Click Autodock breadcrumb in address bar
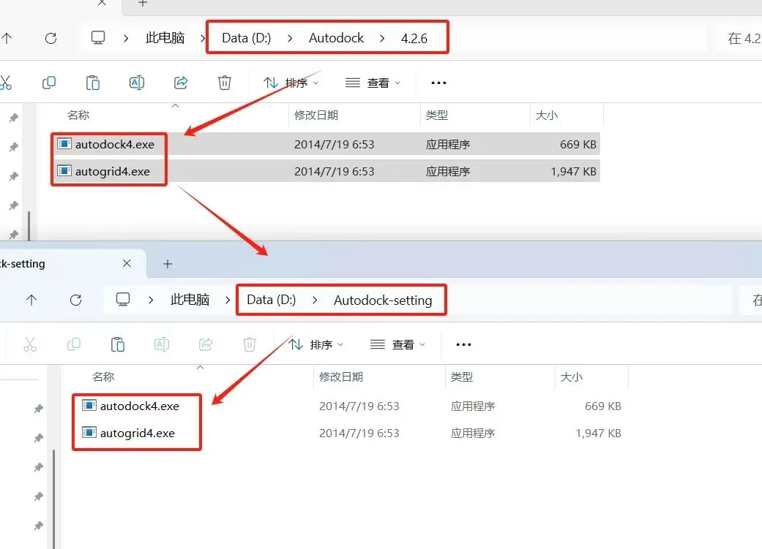Screen dimensions: 762x549 (336, 38)
